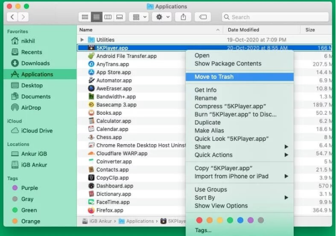Switch to gallery view in toolbar
This screenshot has width=336, height=236.
(120, 17)
